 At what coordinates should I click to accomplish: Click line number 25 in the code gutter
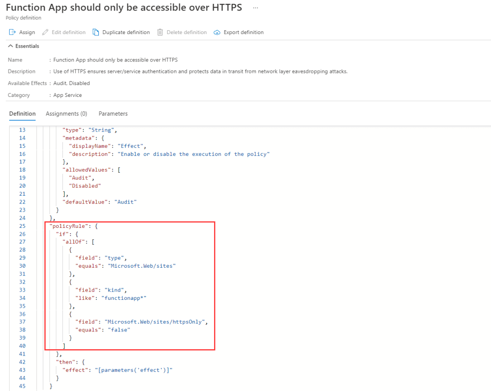click(x=22, y=226)
